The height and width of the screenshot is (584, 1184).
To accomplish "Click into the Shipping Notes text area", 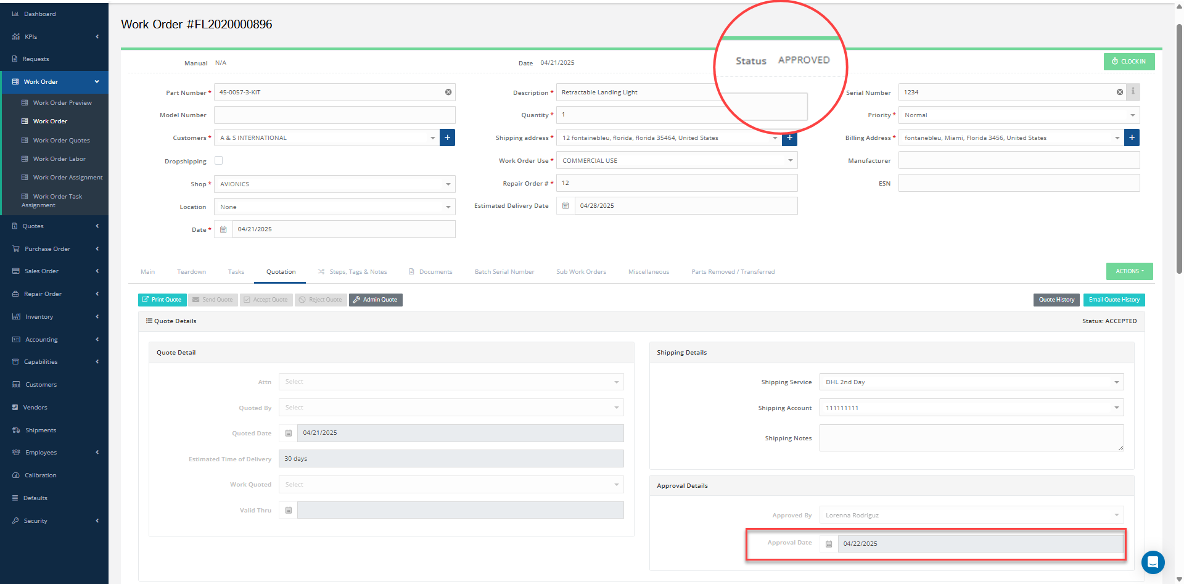I will [x=971, y=438].
